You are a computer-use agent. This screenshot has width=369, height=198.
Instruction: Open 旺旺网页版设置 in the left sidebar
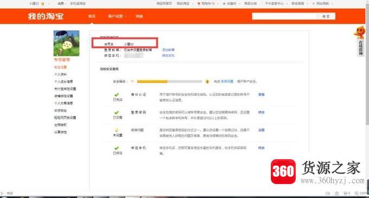coord(65,117)
